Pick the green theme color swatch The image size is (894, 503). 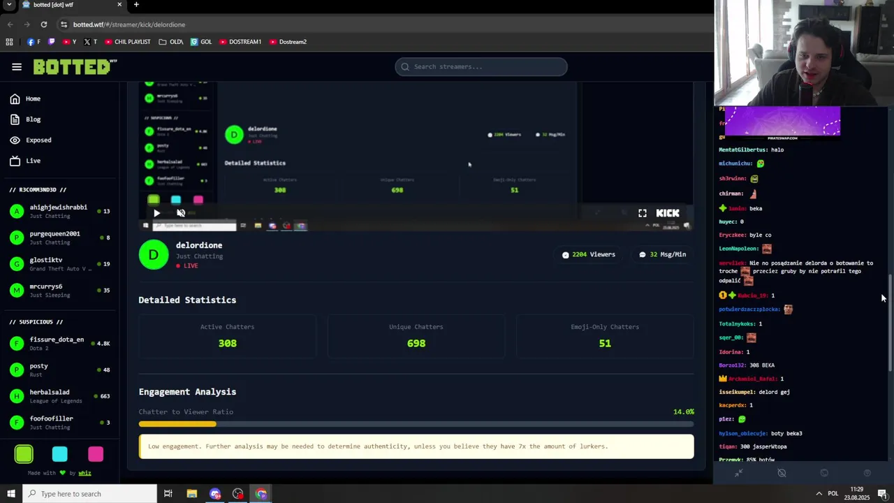tap(24, 454)
